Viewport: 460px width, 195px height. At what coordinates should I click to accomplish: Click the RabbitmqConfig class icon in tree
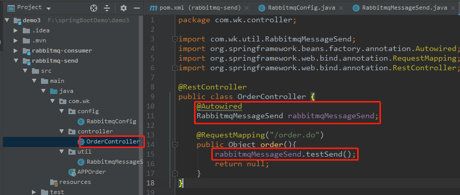pos(81,122)
